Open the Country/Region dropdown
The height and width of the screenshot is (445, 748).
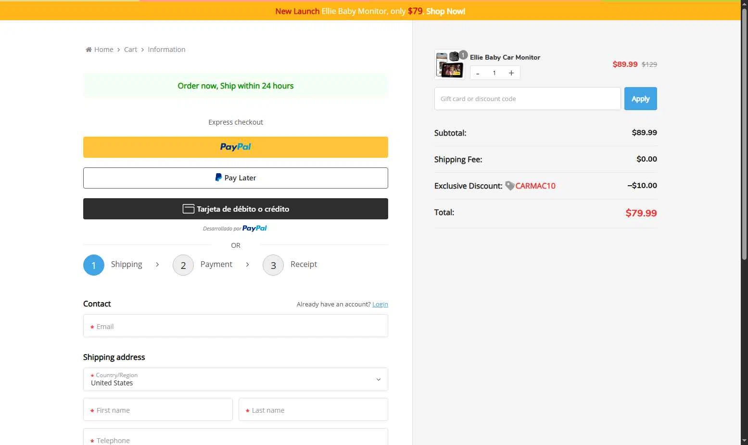click(236, 379)
